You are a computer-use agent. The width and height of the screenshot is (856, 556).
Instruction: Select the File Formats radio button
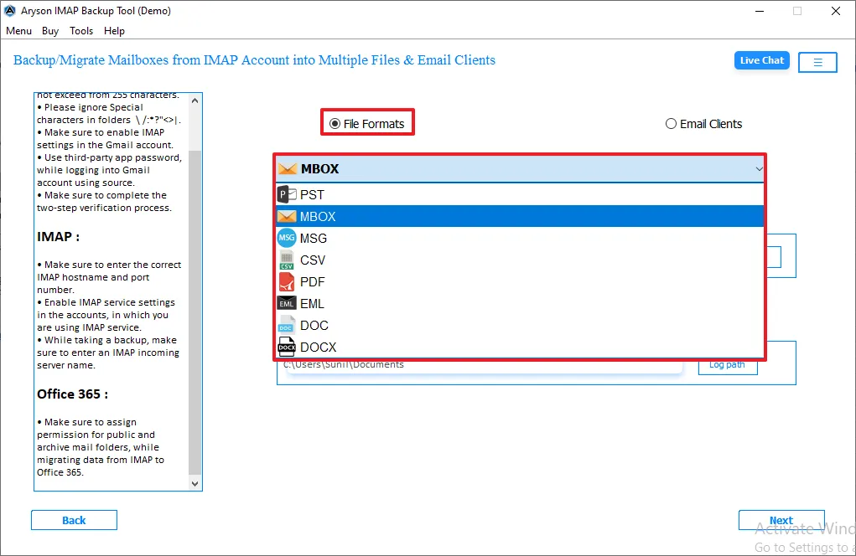pyautogui.click(x=367, y=124)
